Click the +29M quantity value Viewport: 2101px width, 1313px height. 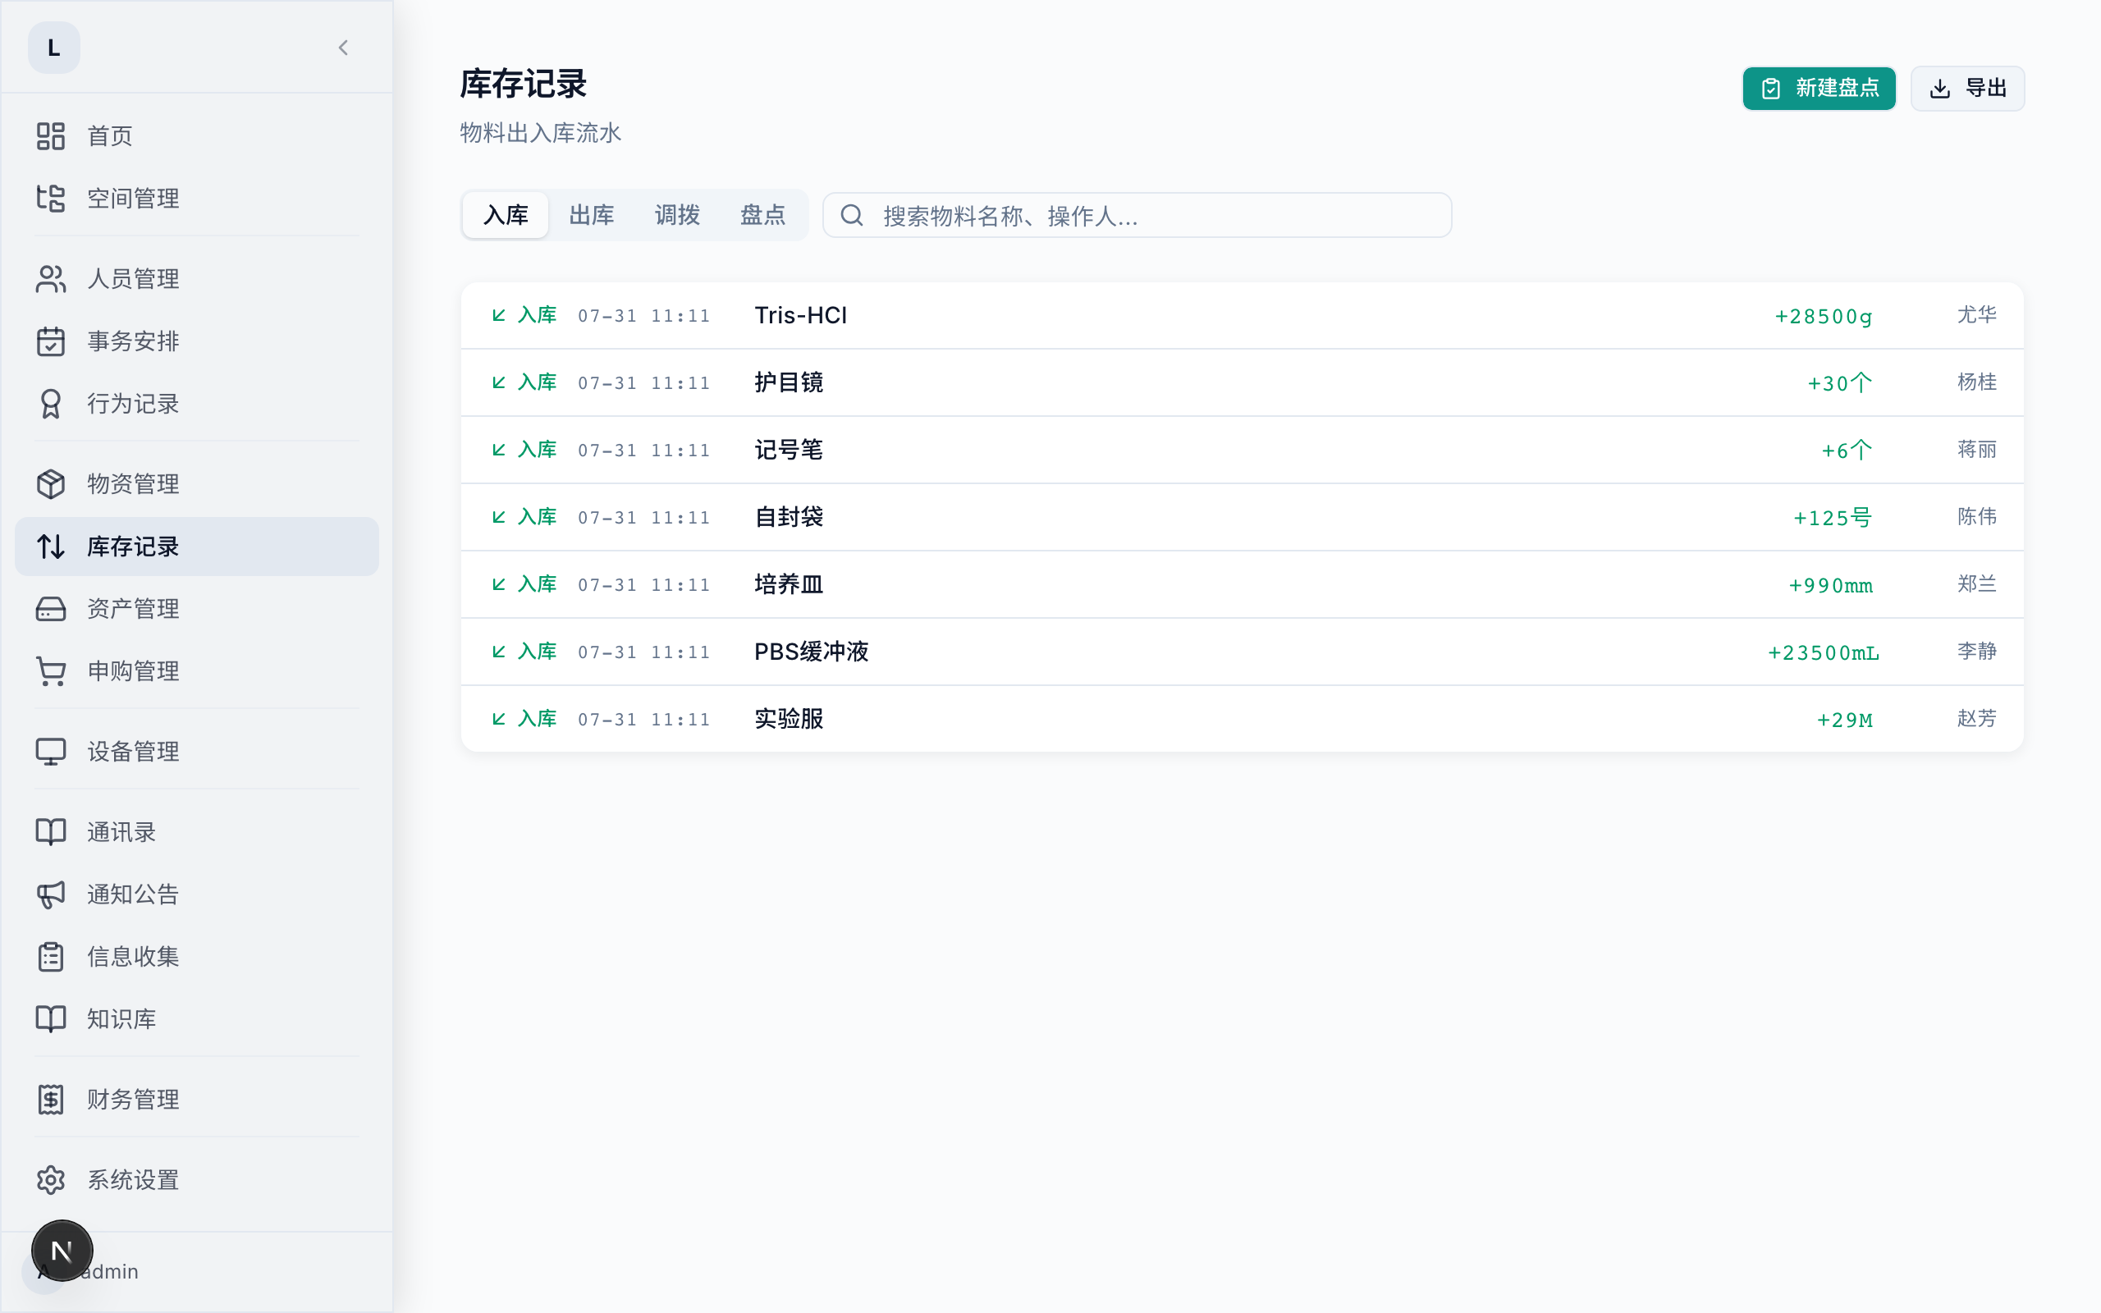(1845, 720)
